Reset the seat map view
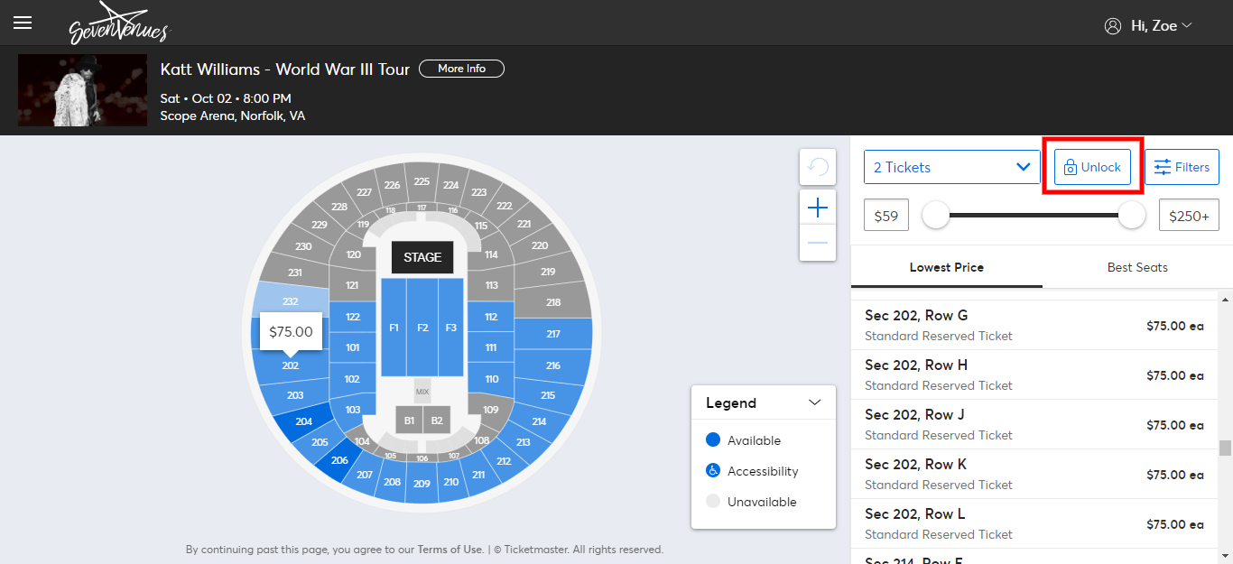The image size is (1233, 564). pyautogui.click(x=818, y=167)
